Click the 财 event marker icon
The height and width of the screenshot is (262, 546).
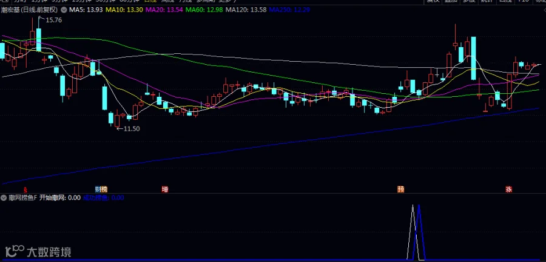pos(98,189)
